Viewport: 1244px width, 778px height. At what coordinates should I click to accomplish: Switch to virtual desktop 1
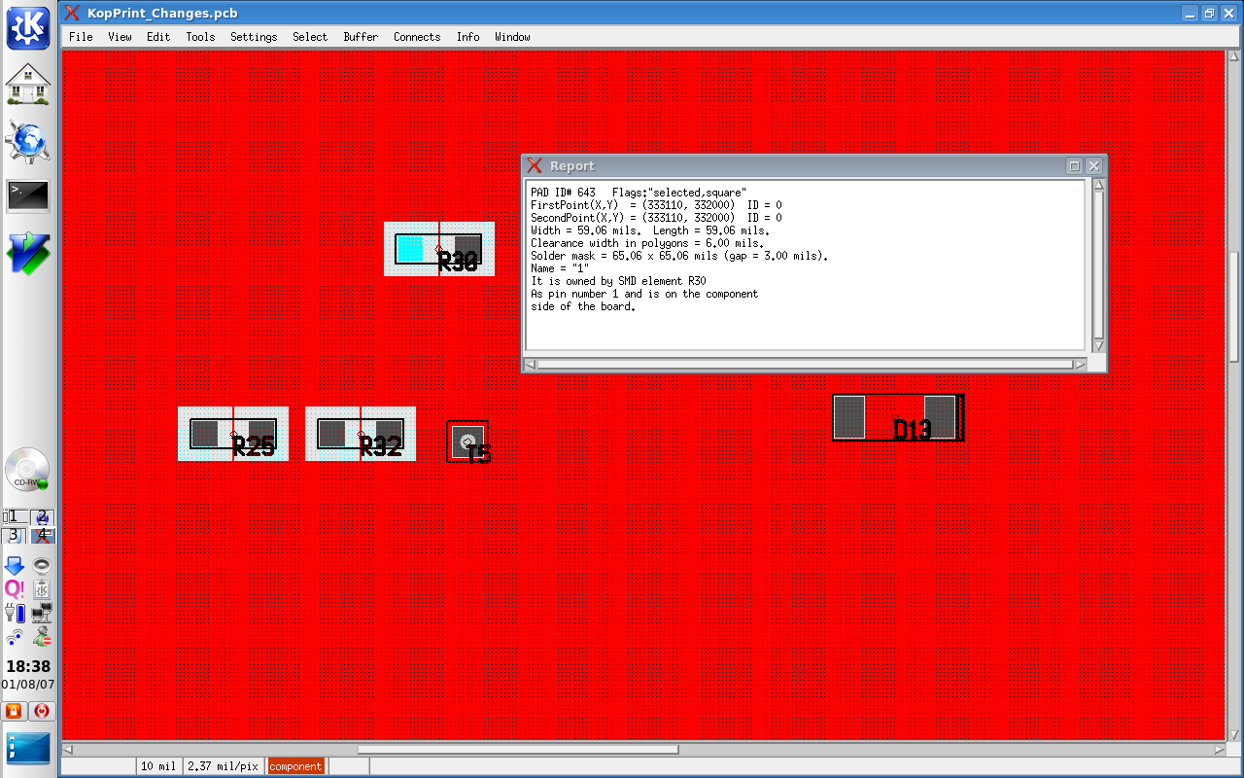14,516
